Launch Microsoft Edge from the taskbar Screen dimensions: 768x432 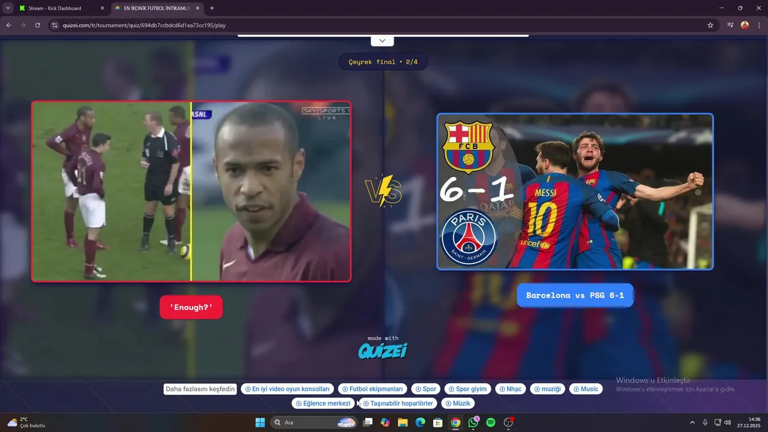(x=421, y=422)
